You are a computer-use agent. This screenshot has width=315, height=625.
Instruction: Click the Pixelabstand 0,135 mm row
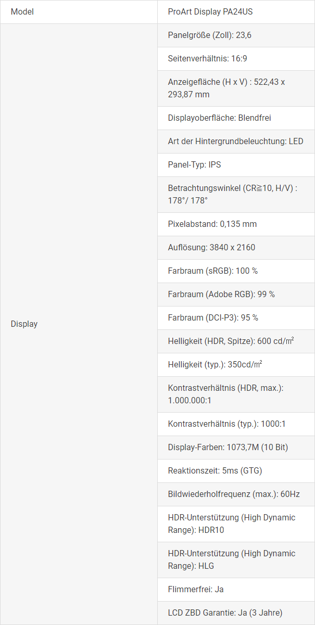(x=212, y=224)
